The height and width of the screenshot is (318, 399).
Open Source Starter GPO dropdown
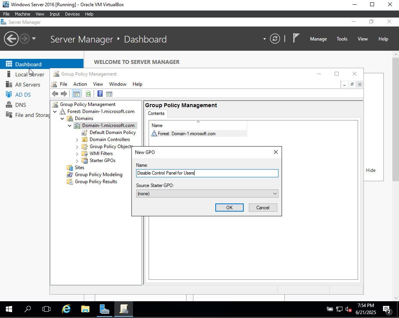pyautogui.click(x=207, y=193)
